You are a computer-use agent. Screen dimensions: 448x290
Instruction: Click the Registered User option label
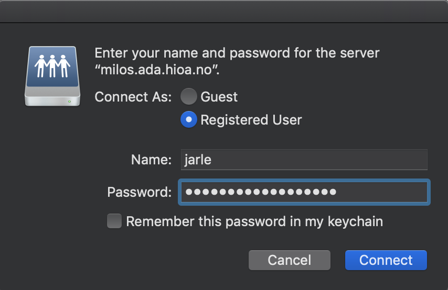point(251,120)
